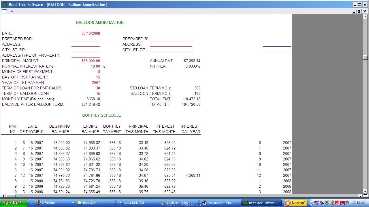The image size is (369, 207).
Task: Restore the inner document window
Action: point(359,11)
